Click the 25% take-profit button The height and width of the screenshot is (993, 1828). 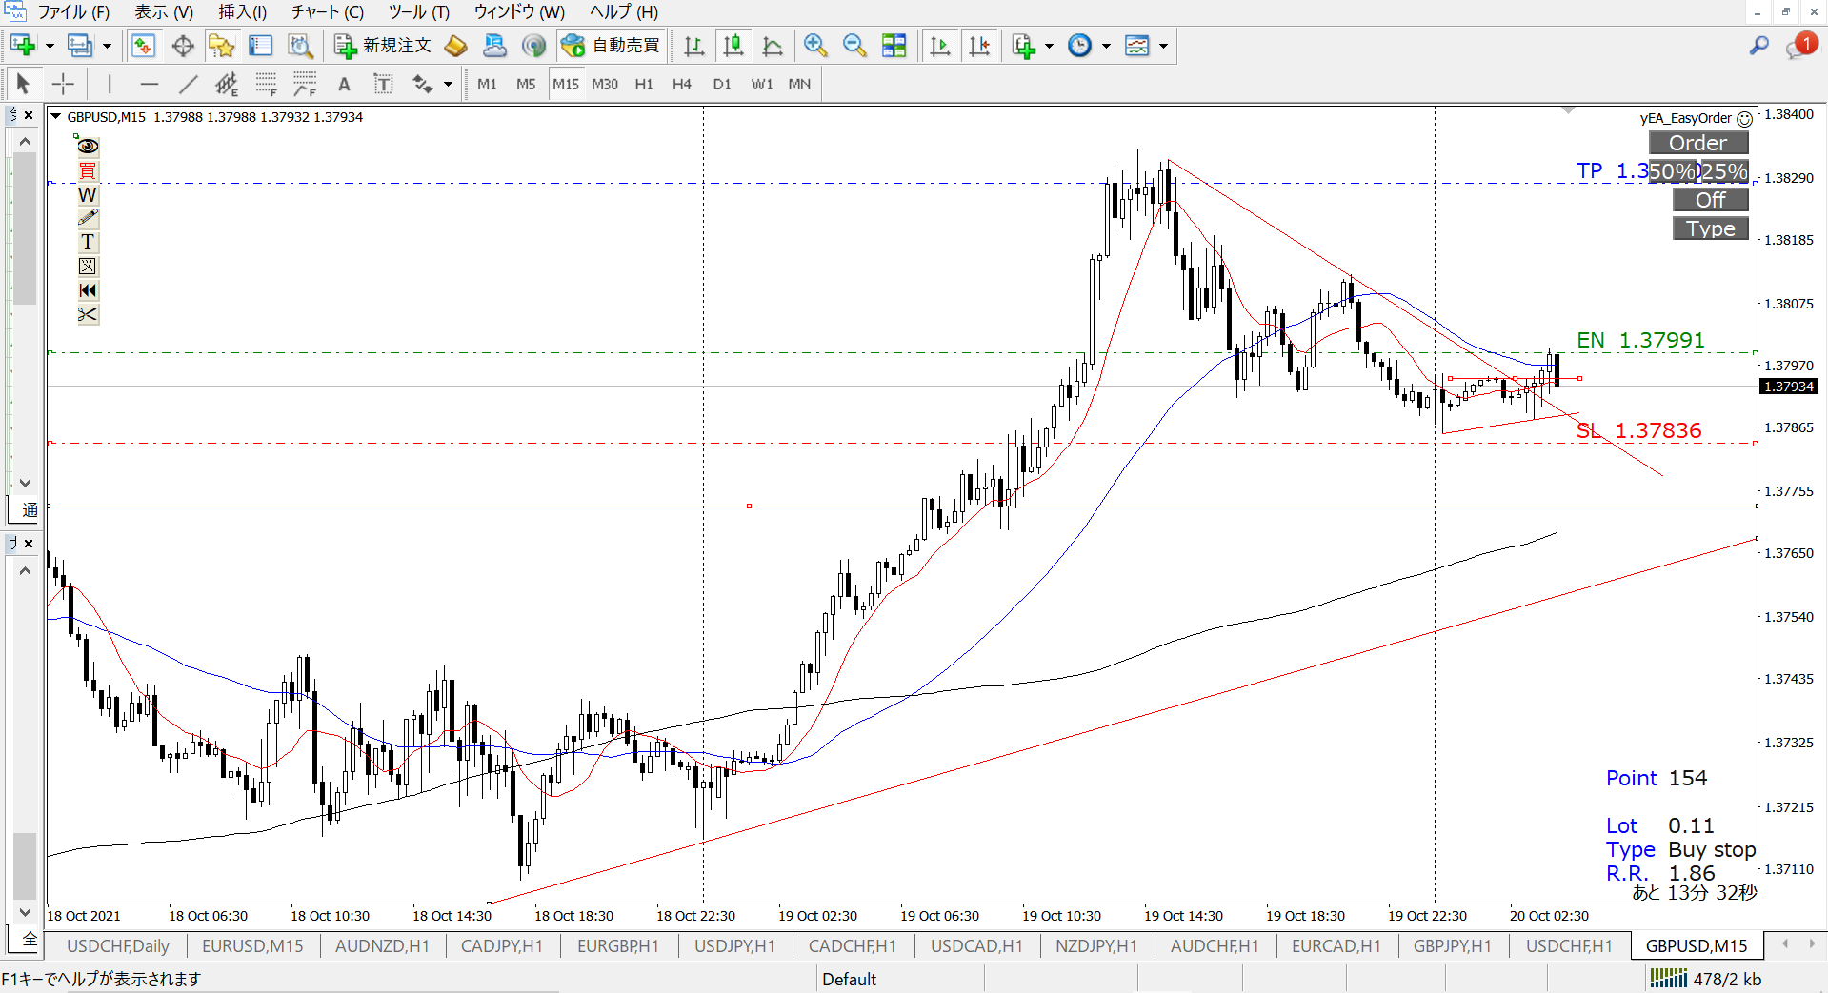pyautogui.click(x=1725, y=171)
